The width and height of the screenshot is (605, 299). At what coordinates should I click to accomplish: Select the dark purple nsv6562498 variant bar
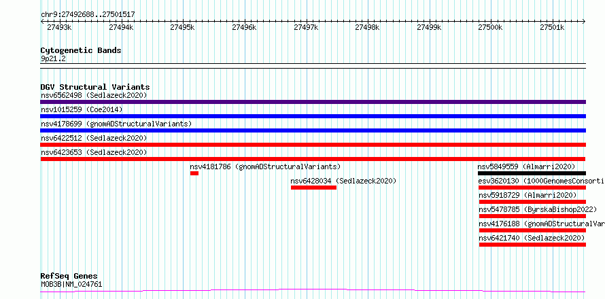tap(313, 102)
